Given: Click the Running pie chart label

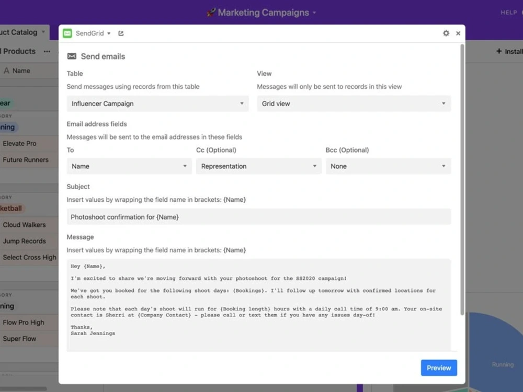Looking at the screenshot, I should 502,365.
